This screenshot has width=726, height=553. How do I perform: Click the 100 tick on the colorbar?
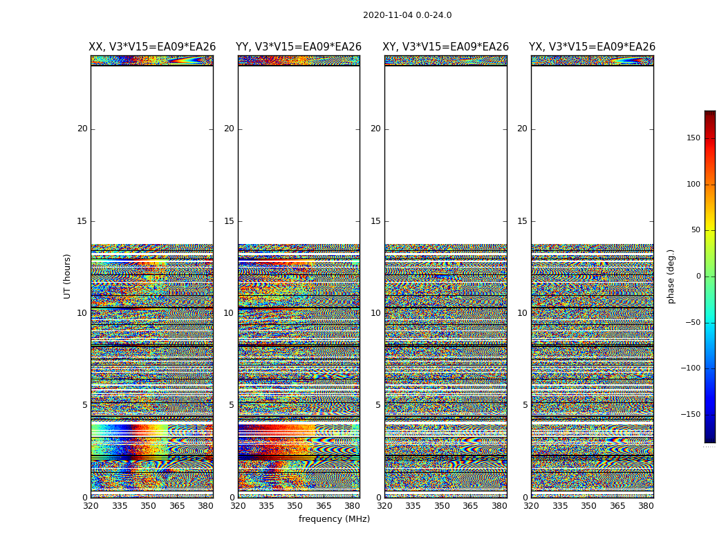tap(694, 184)
